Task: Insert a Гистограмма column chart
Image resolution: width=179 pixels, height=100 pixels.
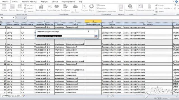Action: pyautogui.click(x=41, y=8)
